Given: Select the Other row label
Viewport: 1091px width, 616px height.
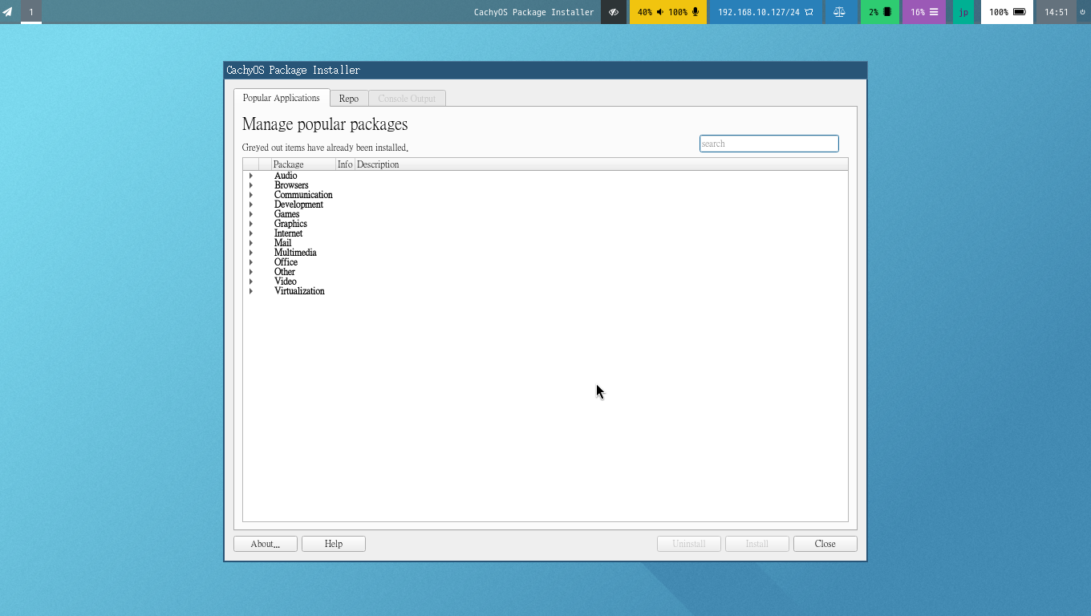Looking at the screenshot, I should click(285, 272).
